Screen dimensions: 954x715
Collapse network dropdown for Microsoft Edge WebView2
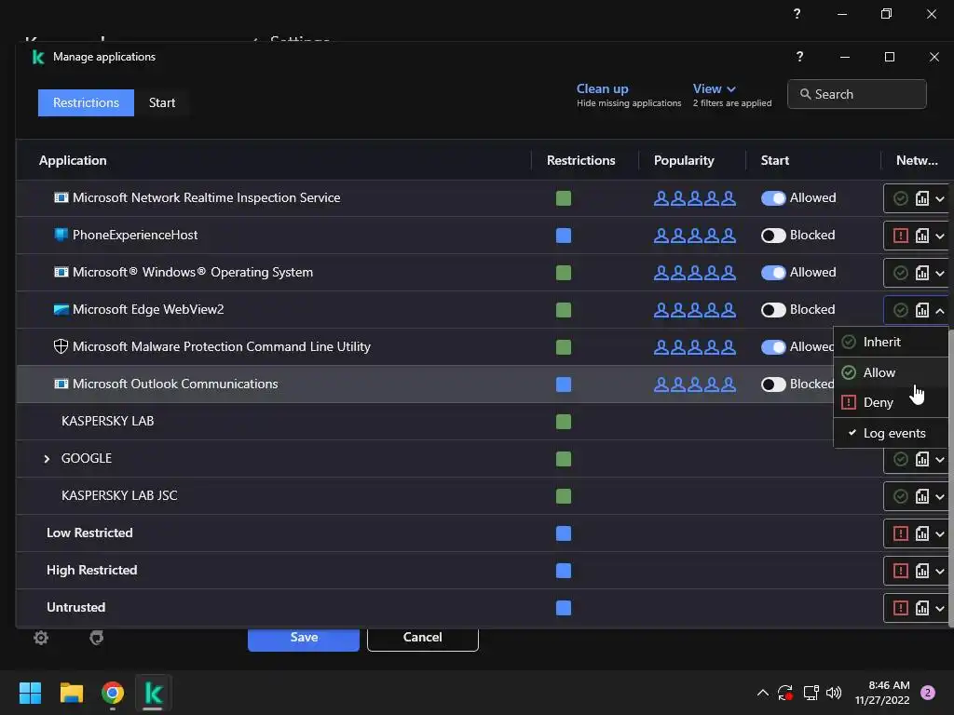(x=940, y=311)
